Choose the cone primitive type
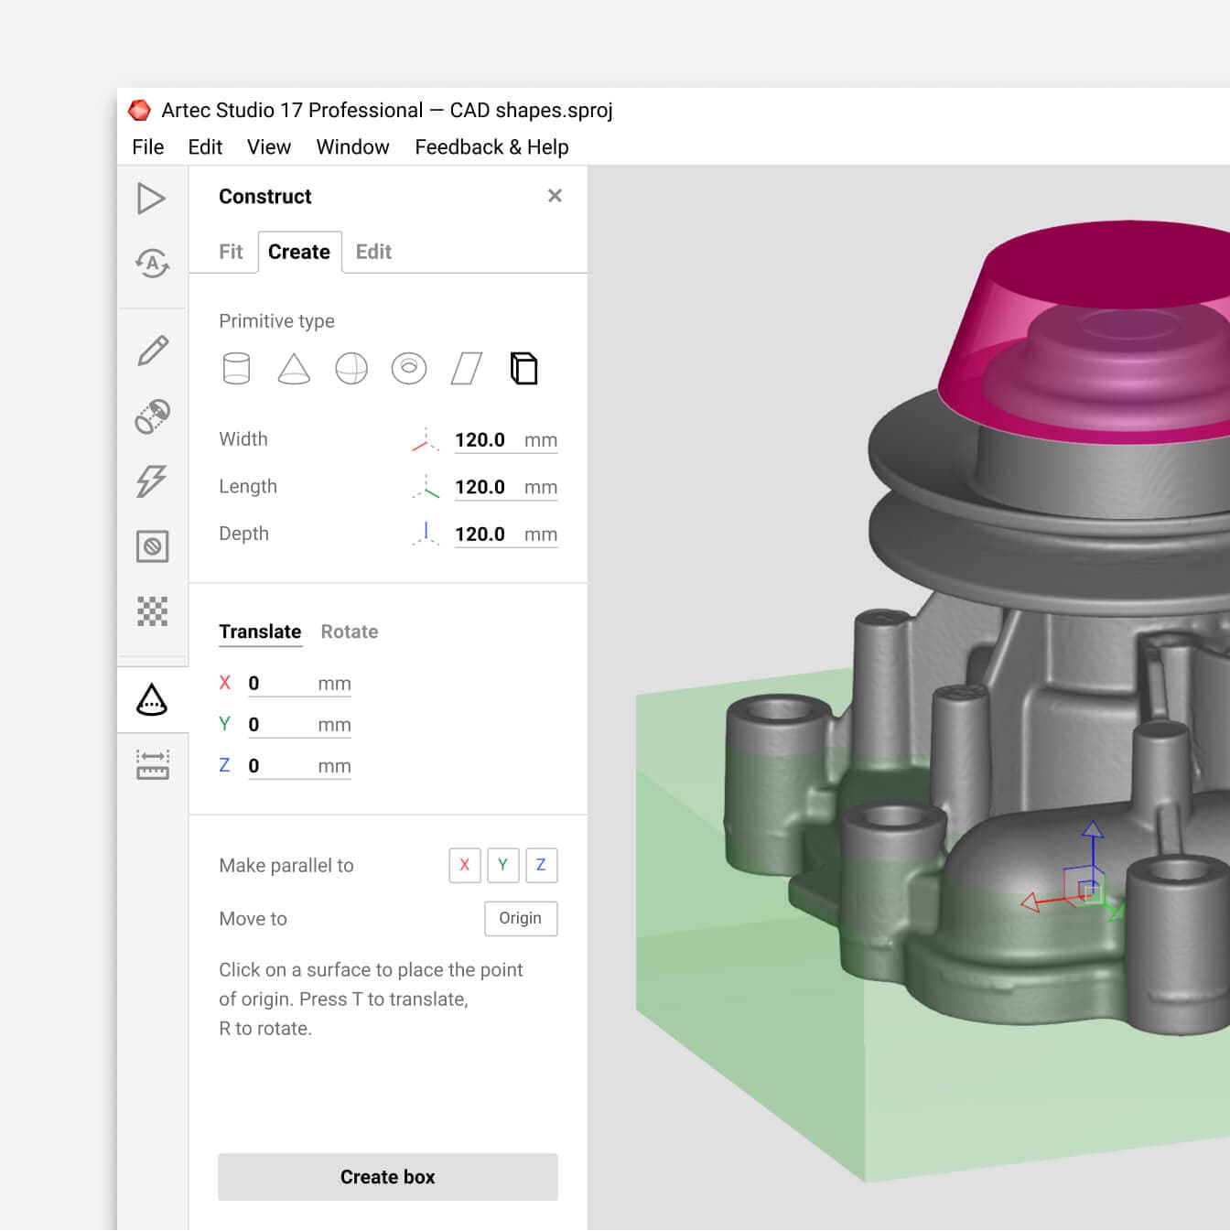Image resolution: width=1230 pixels, height=1231 pixels. (x=294, y=369)
